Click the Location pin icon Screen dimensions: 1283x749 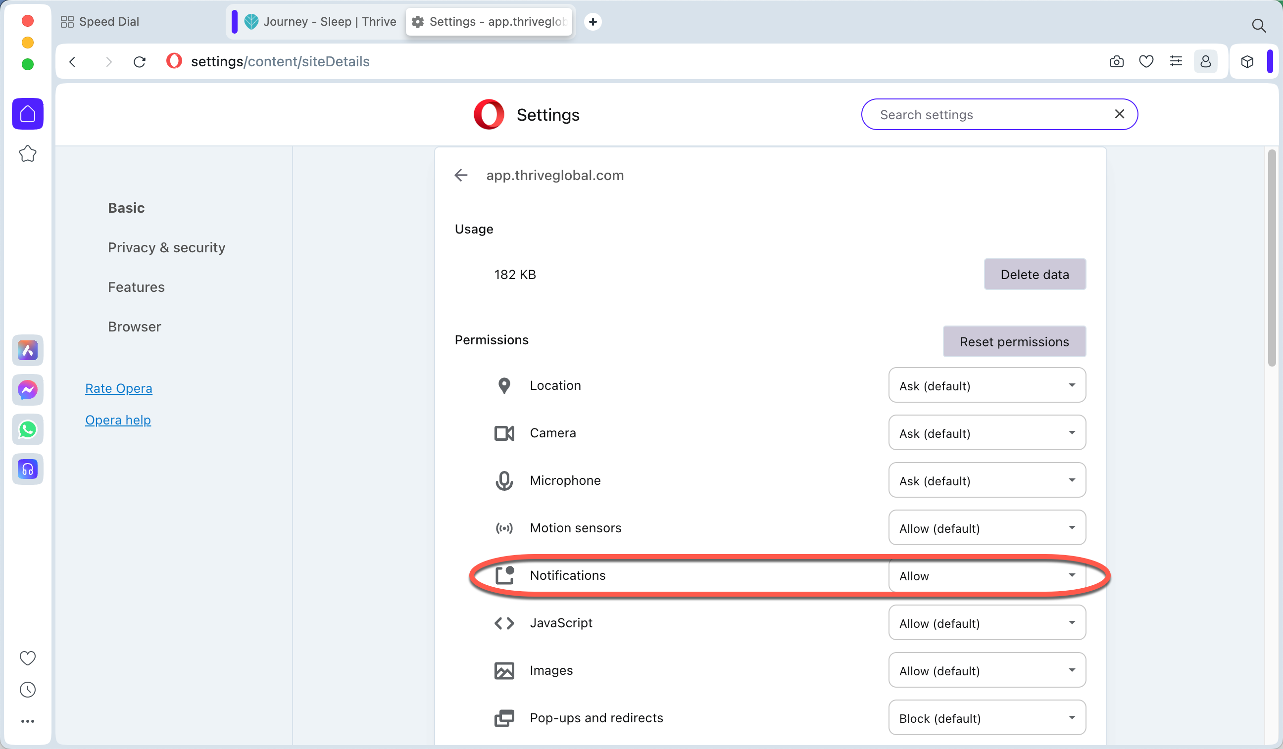(x=504, y=386)
